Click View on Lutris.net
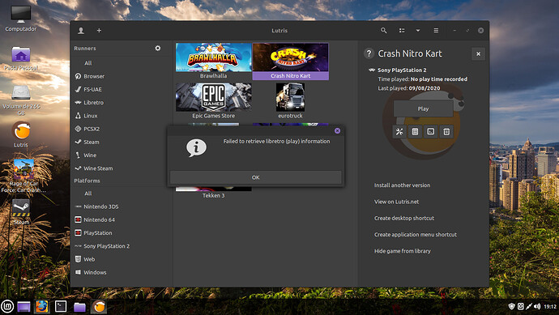Viewport: 559px width, 315px height. [396, 202]
